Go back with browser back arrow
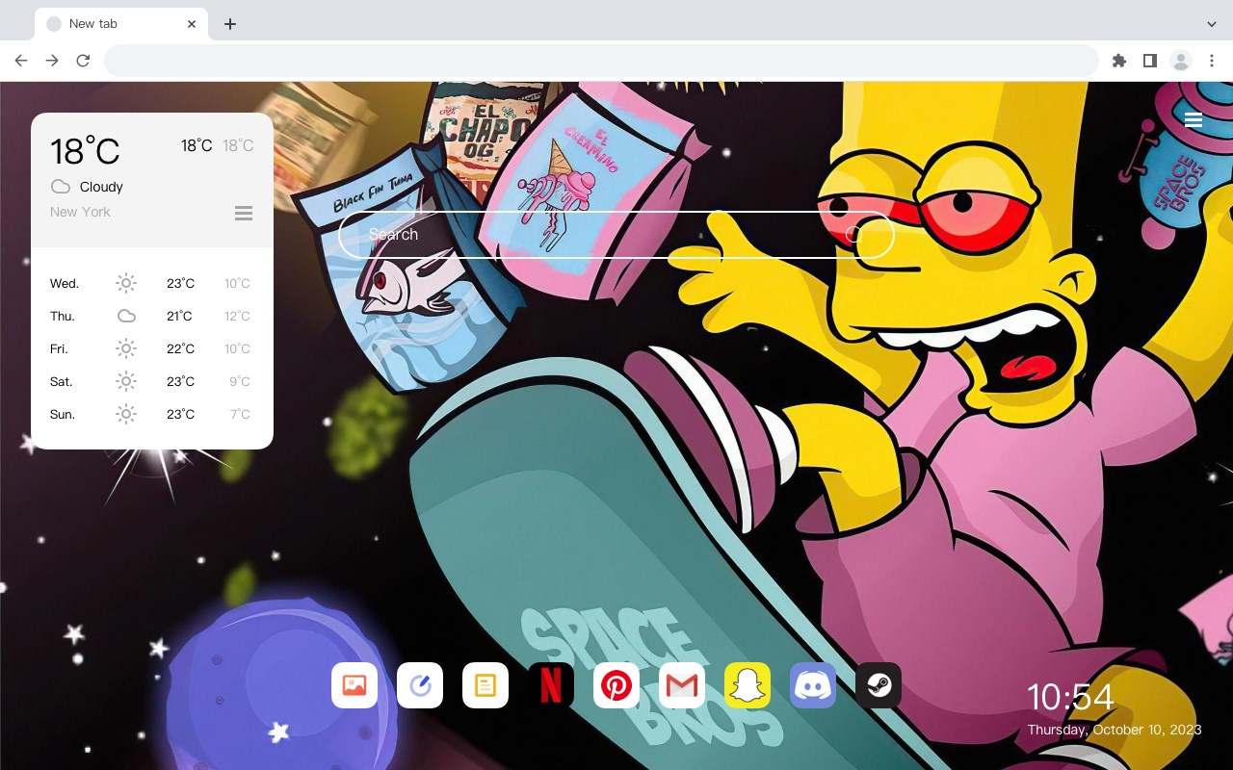The width and height of the screenshot is (1233, 770). (21, 61)
